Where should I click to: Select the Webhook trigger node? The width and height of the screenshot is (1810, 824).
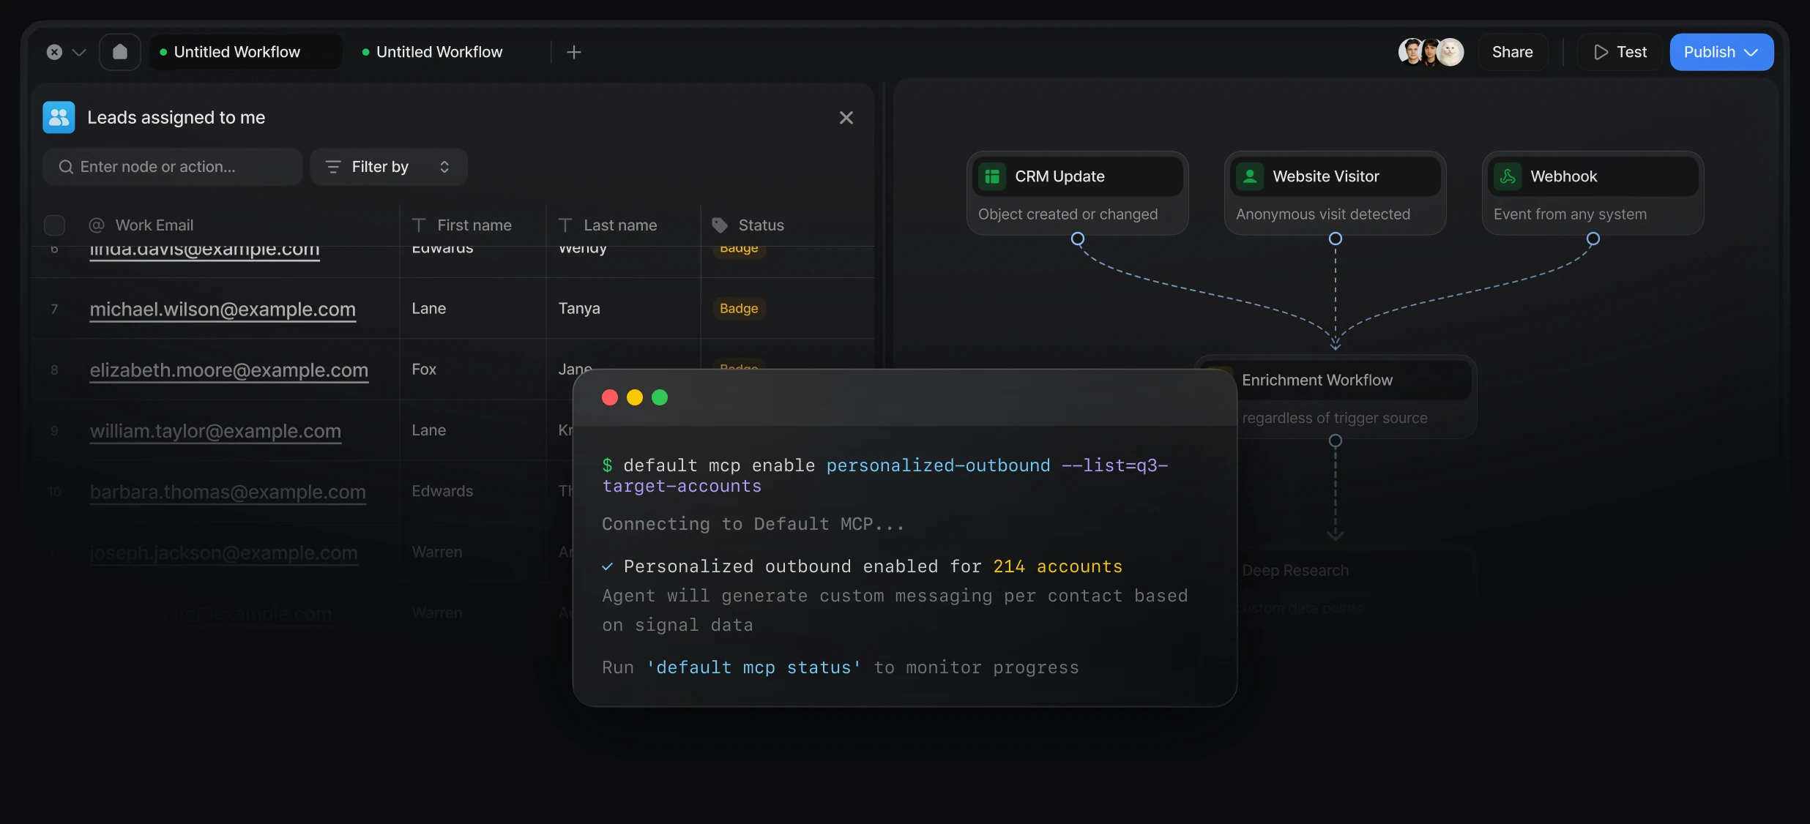[x=1593, y=193]
